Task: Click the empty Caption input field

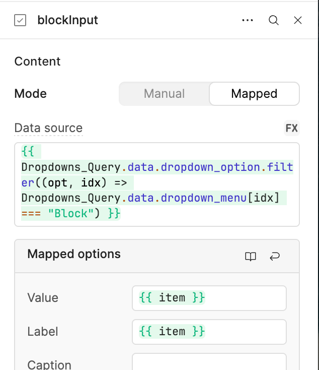Action: click(209, 363)
